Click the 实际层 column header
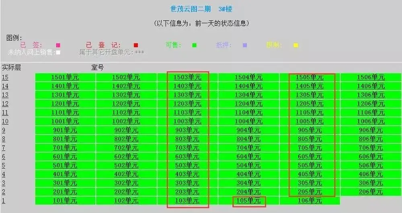This screenshot has width=402, height=213. tap(11, 68)
